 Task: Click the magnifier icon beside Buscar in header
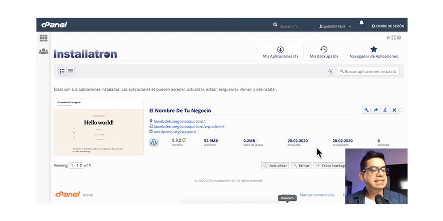pyautogui.click(x=275, y=25)
